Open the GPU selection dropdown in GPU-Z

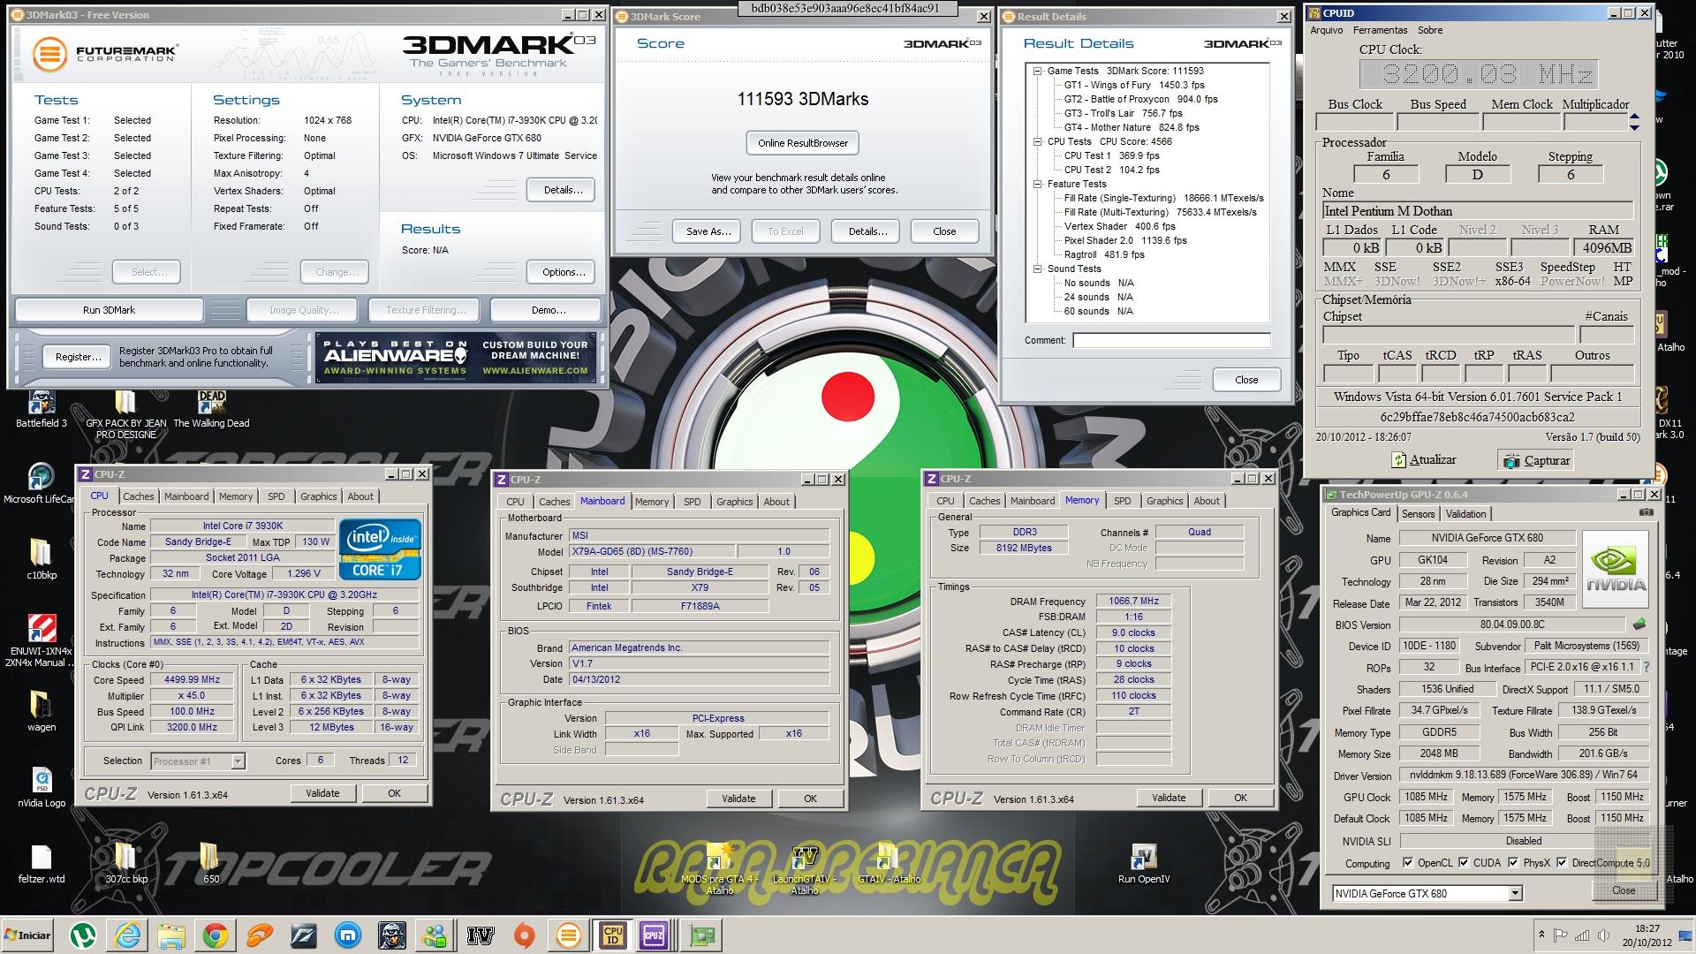[1515, 893]
